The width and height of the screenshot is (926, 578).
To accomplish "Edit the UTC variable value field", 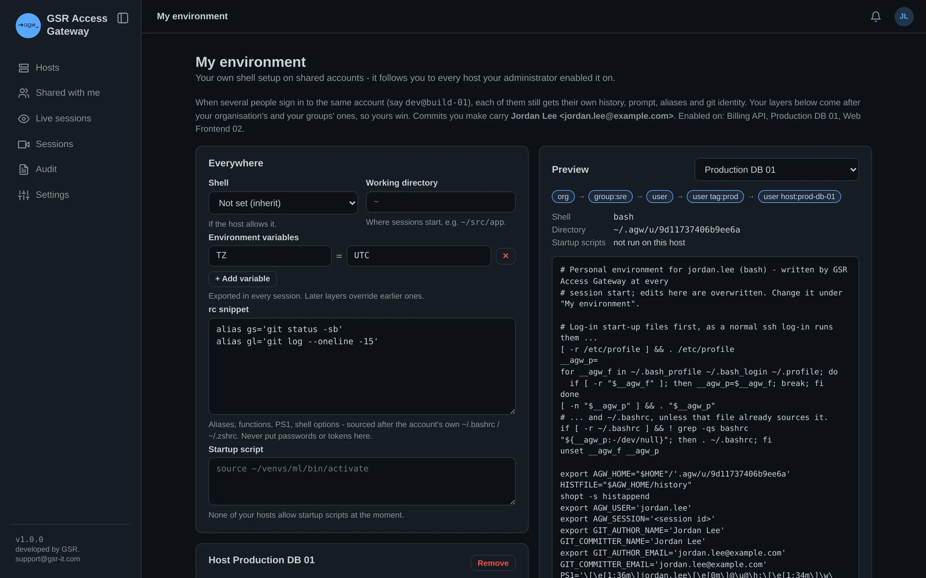I will click(419, 256).
